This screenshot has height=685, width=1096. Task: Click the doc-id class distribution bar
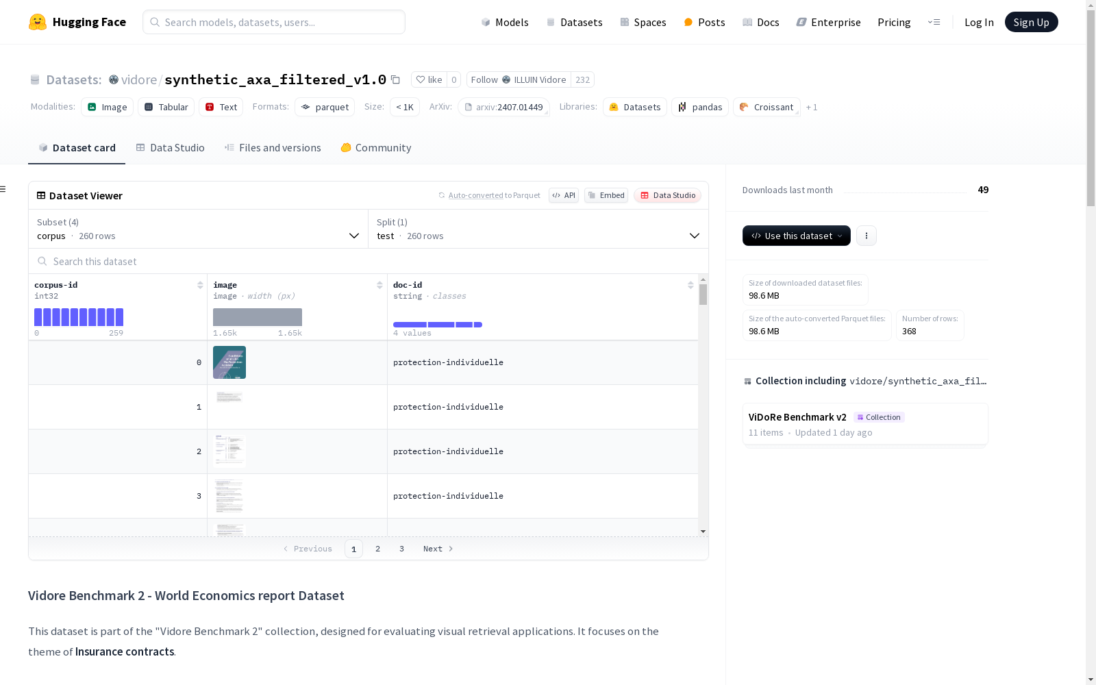click(x=438, y=325)
